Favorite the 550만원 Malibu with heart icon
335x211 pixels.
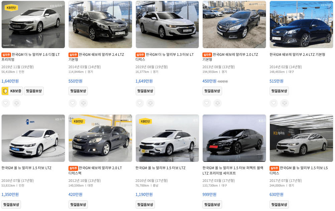[72, 103]
